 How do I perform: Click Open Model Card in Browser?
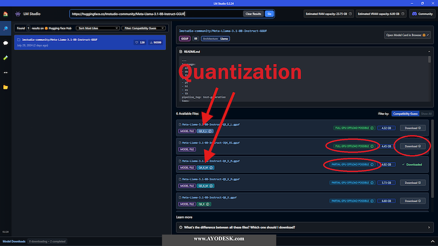click(407, 35)
